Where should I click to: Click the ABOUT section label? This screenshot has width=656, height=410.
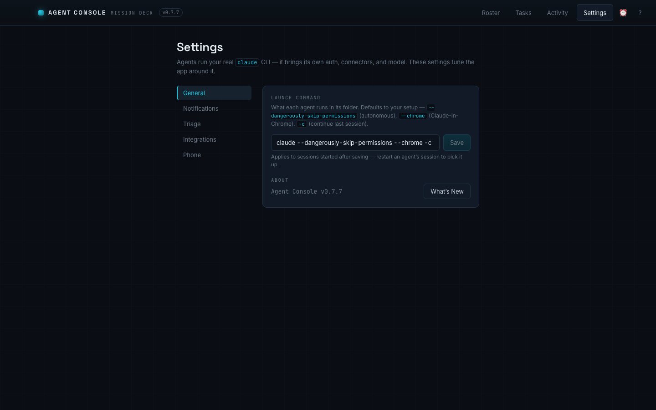pyautogui.click(x=280, y=180)
